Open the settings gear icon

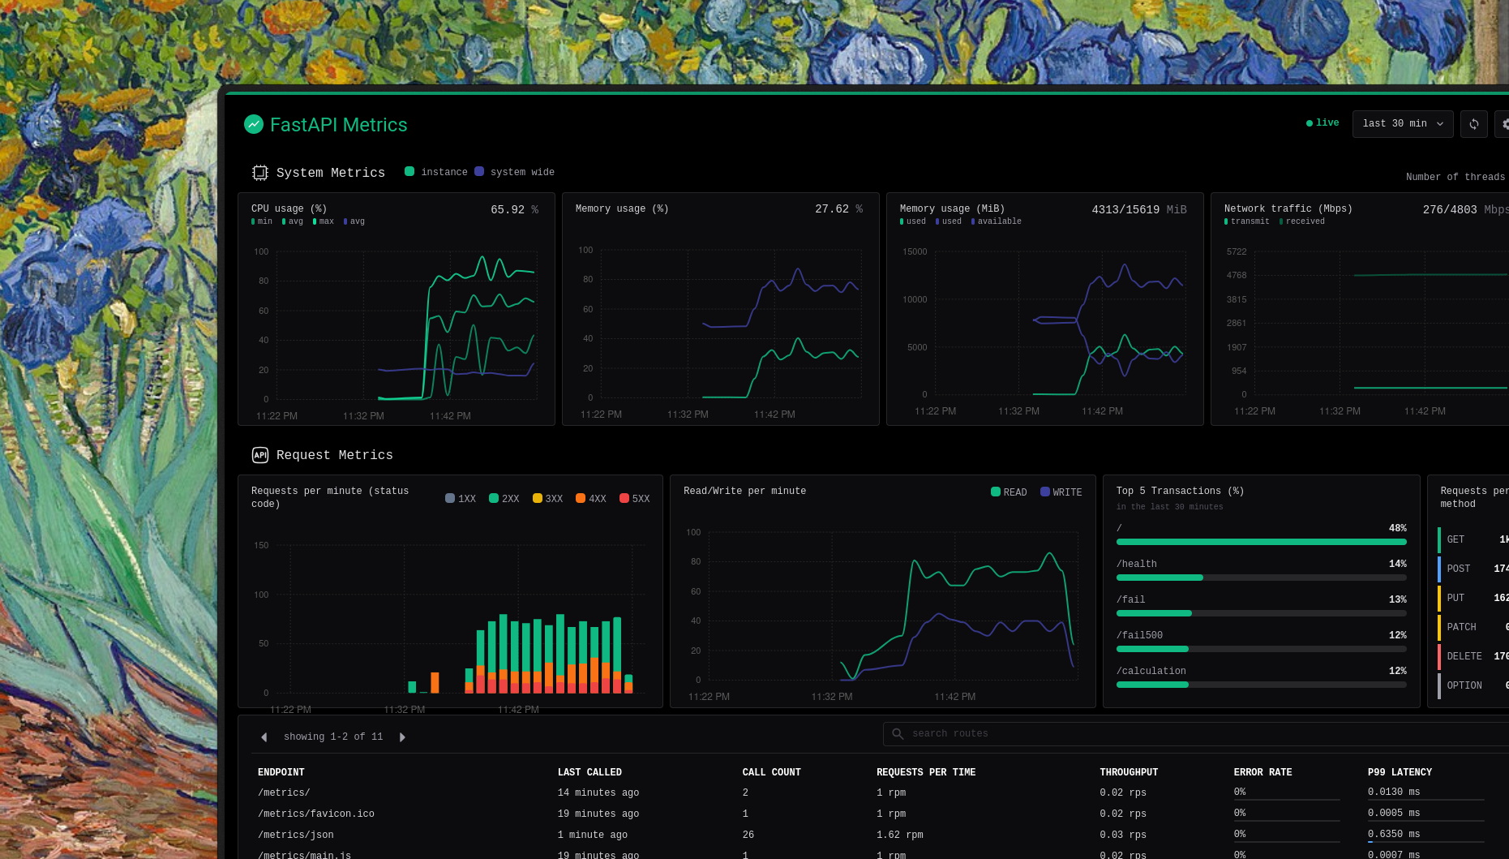(x=1504, y=124)
